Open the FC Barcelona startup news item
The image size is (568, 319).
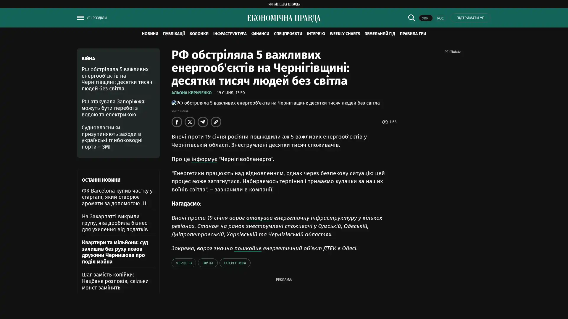coord(117,197)
